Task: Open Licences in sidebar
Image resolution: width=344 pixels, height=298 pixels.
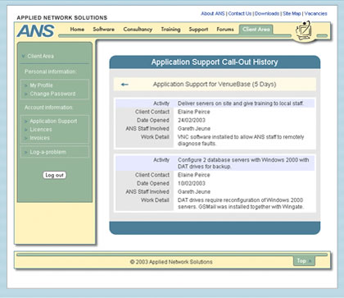Action: (x=41, y=130)
